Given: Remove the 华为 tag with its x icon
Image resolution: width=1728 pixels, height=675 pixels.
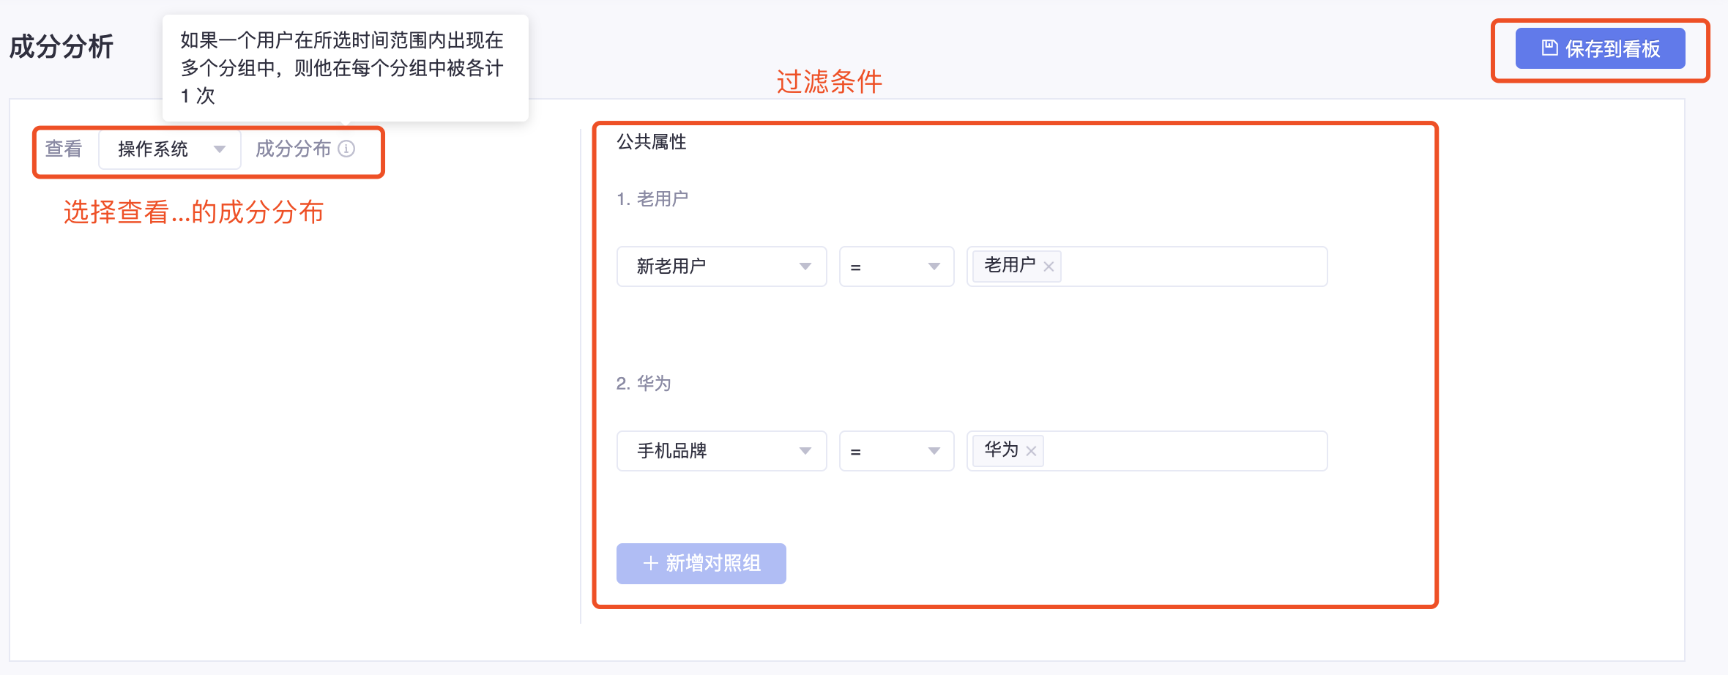Looking at the screenshot, I should 1031,451.
